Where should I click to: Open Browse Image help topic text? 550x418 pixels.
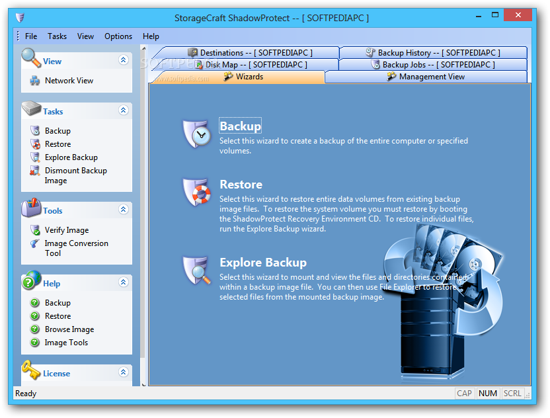pos(69,329)
